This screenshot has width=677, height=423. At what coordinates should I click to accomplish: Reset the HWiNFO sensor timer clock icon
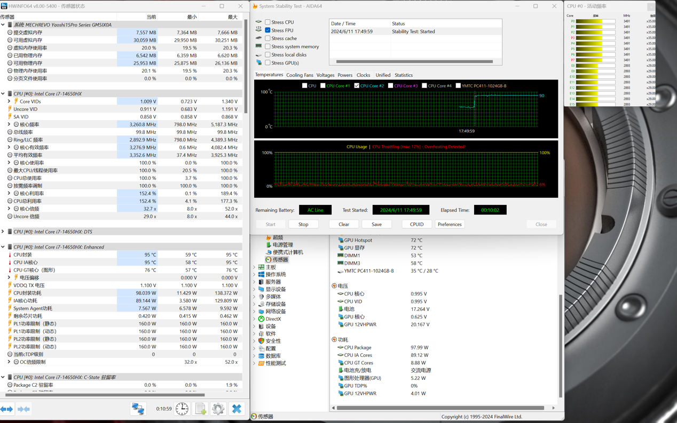point(182,409)
